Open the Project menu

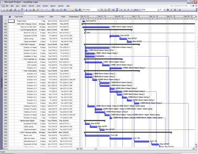(45, 6)
